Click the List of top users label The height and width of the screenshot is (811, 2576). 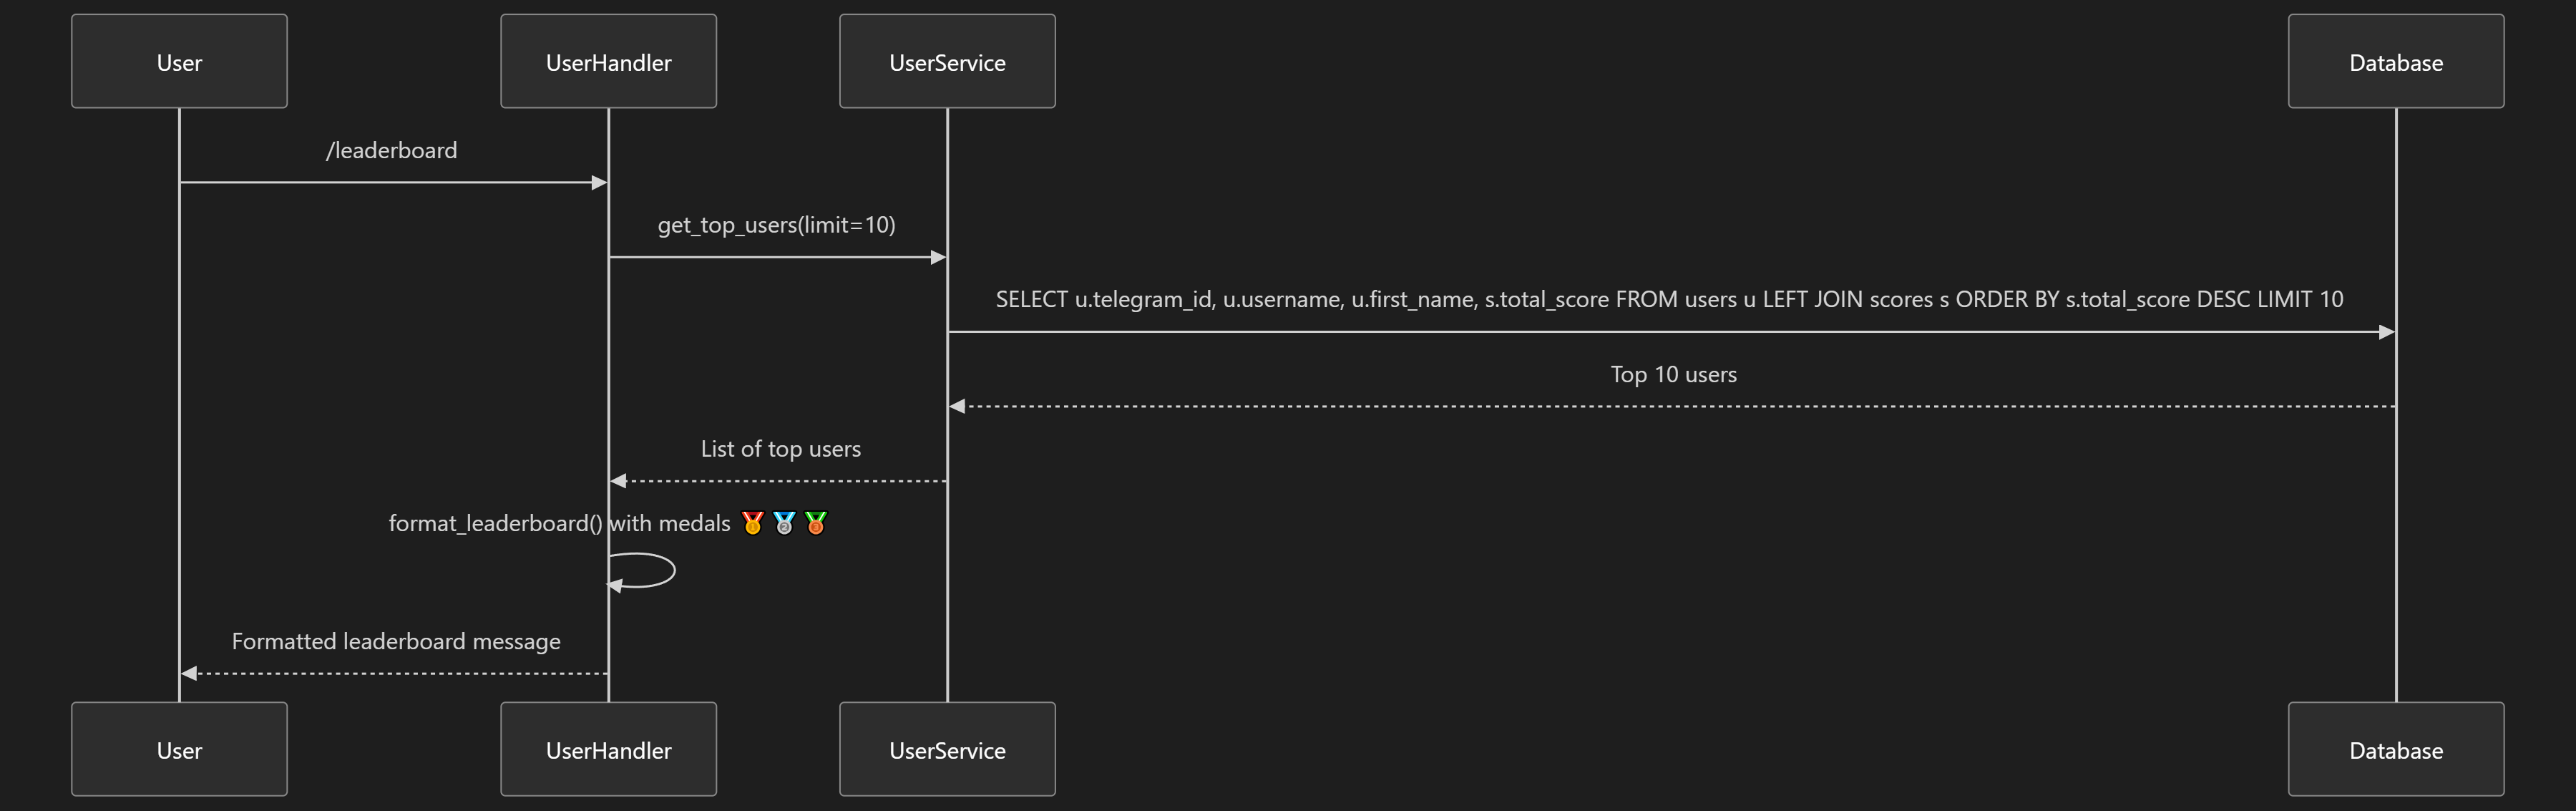point(780,449)
